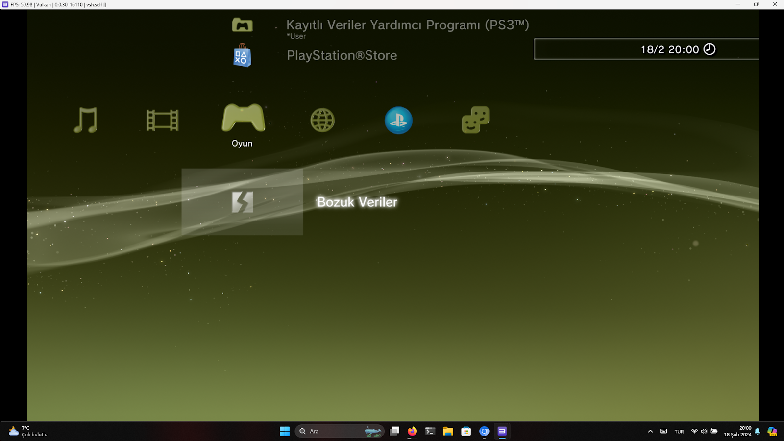Screen dimensions: 784x441
Task: Launch Copilot from the taskbar corner
Action: tap(772, 431)
